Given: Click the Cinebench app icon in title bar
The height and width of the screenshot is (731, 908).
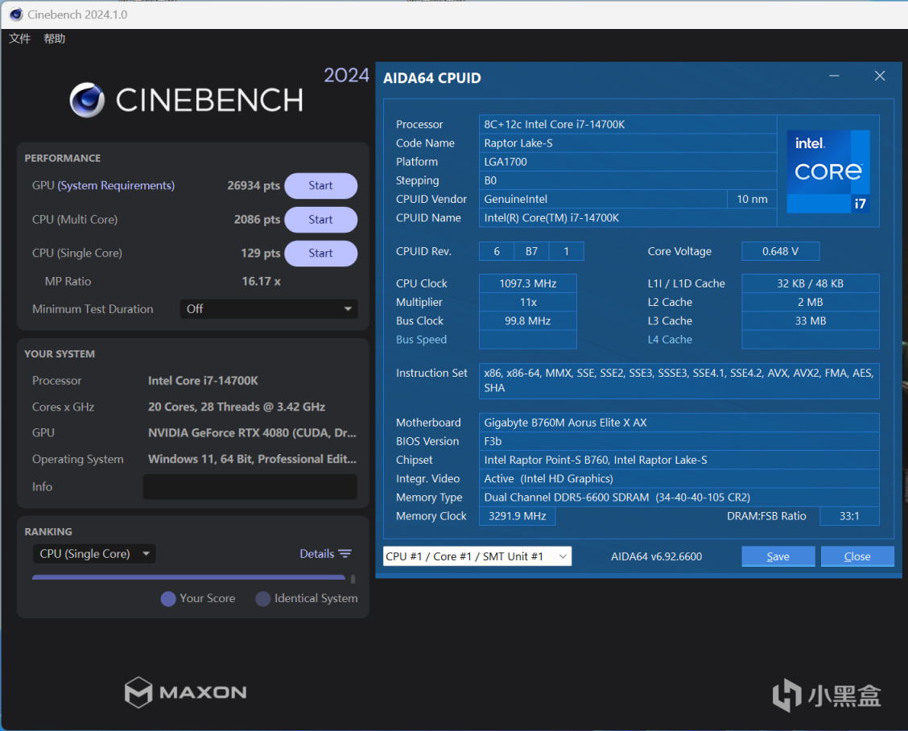Looking at the screenshot, I should click(x=15, y=14).
